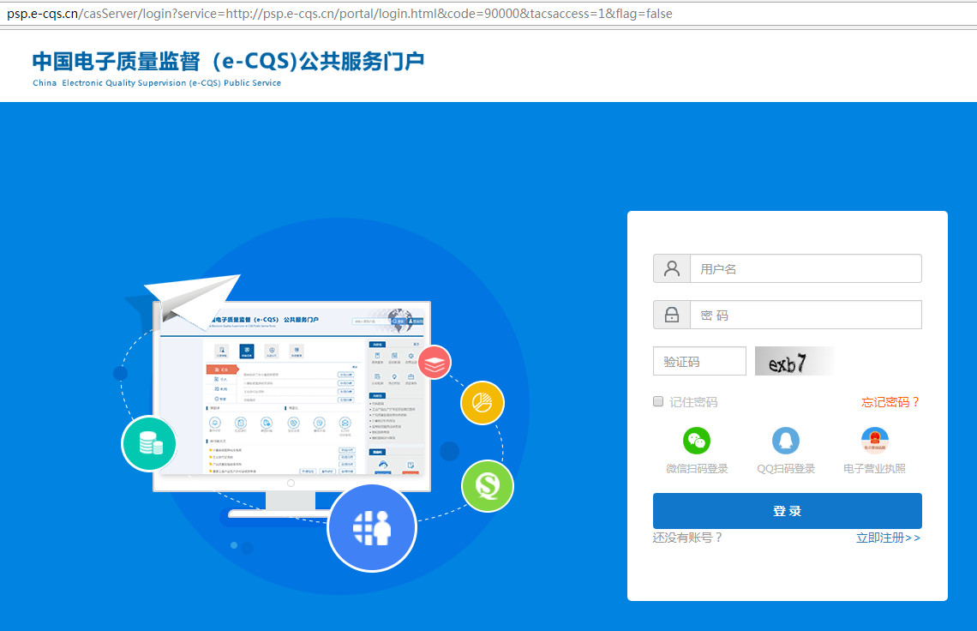Click the 登录 login button

787,511
